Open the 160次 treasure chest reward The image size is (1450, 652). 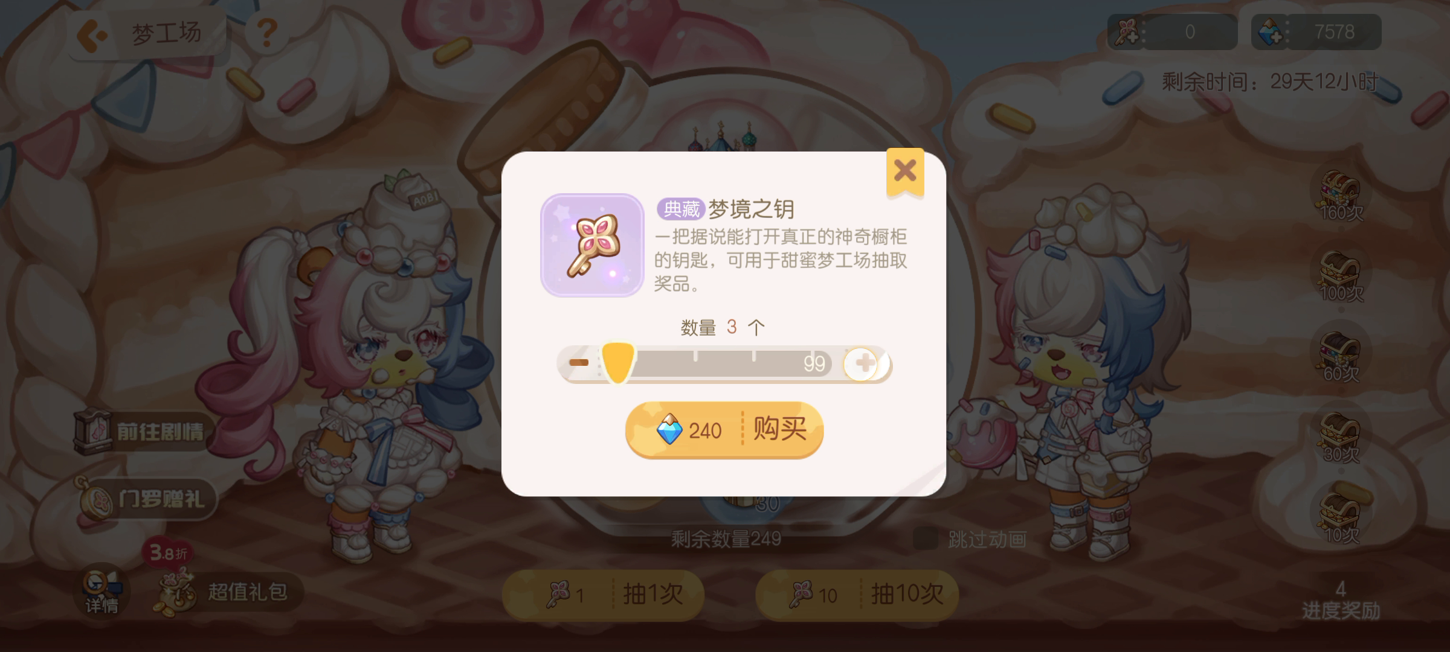tap(1341, 195)
